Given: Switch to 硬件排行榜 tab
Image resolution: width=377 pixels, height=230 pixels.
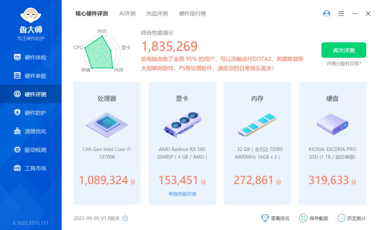Looking at the screenshot, I should (x=192, y=14).
